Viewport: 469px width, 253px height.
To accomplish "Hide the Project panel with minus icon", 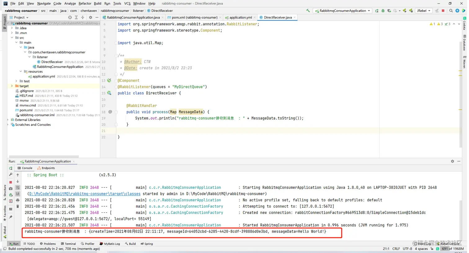I will 97,17.
